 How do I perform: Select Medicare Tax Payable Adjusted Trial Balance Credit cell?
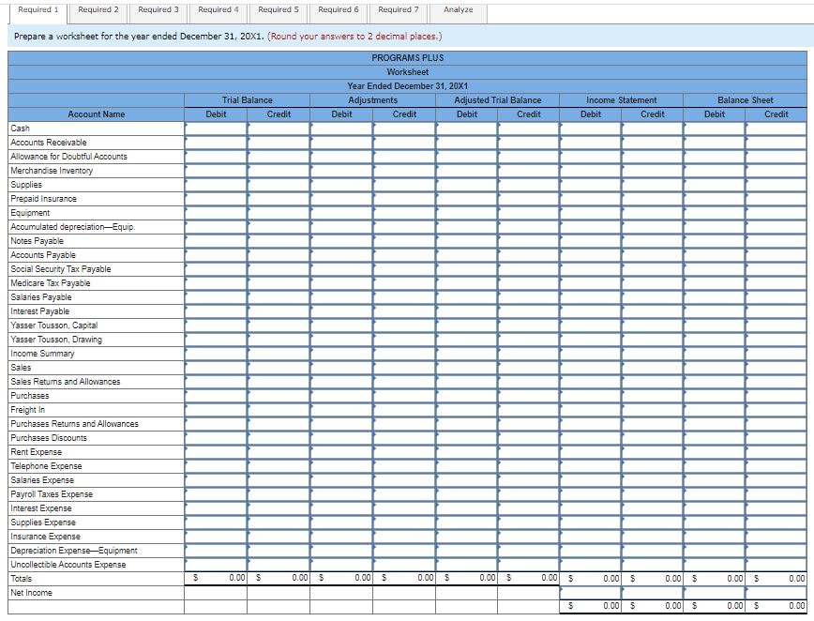pos(529,283)
